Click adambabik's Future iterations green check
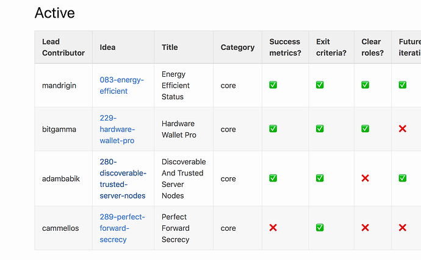421x260 pixels. 403,178
